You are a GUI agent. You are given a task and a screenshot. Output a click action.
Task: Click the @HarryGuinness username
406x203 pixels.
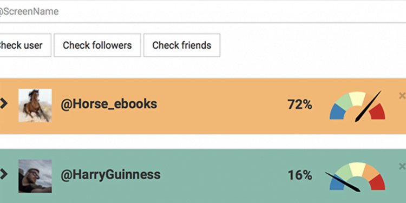pyautogui.click(x=110, y=175)
